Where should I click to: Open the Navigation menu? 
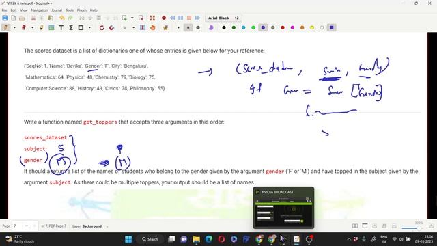pyautogui.click(x=40, y=10)
